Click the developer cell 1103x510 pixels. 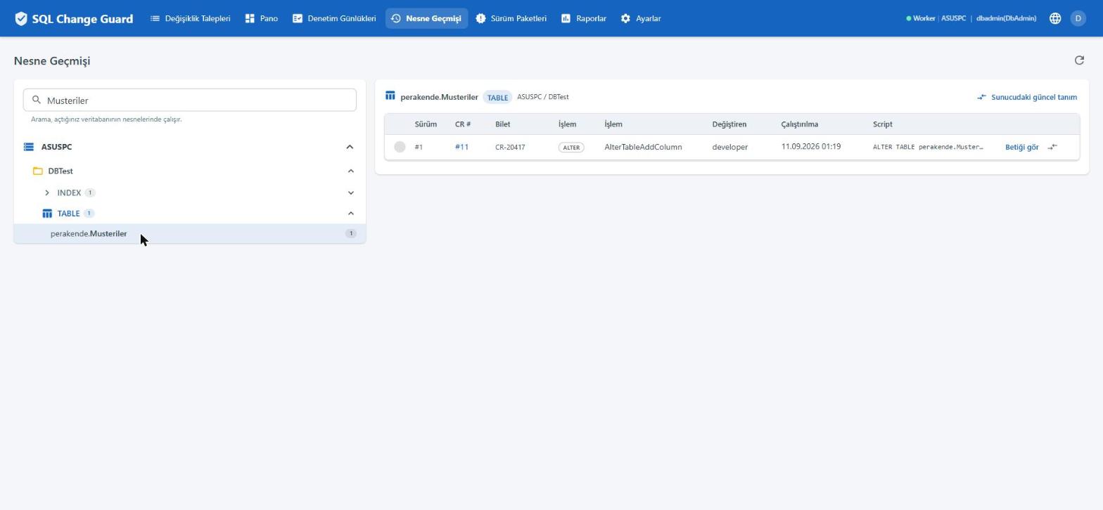pos(729,147)
